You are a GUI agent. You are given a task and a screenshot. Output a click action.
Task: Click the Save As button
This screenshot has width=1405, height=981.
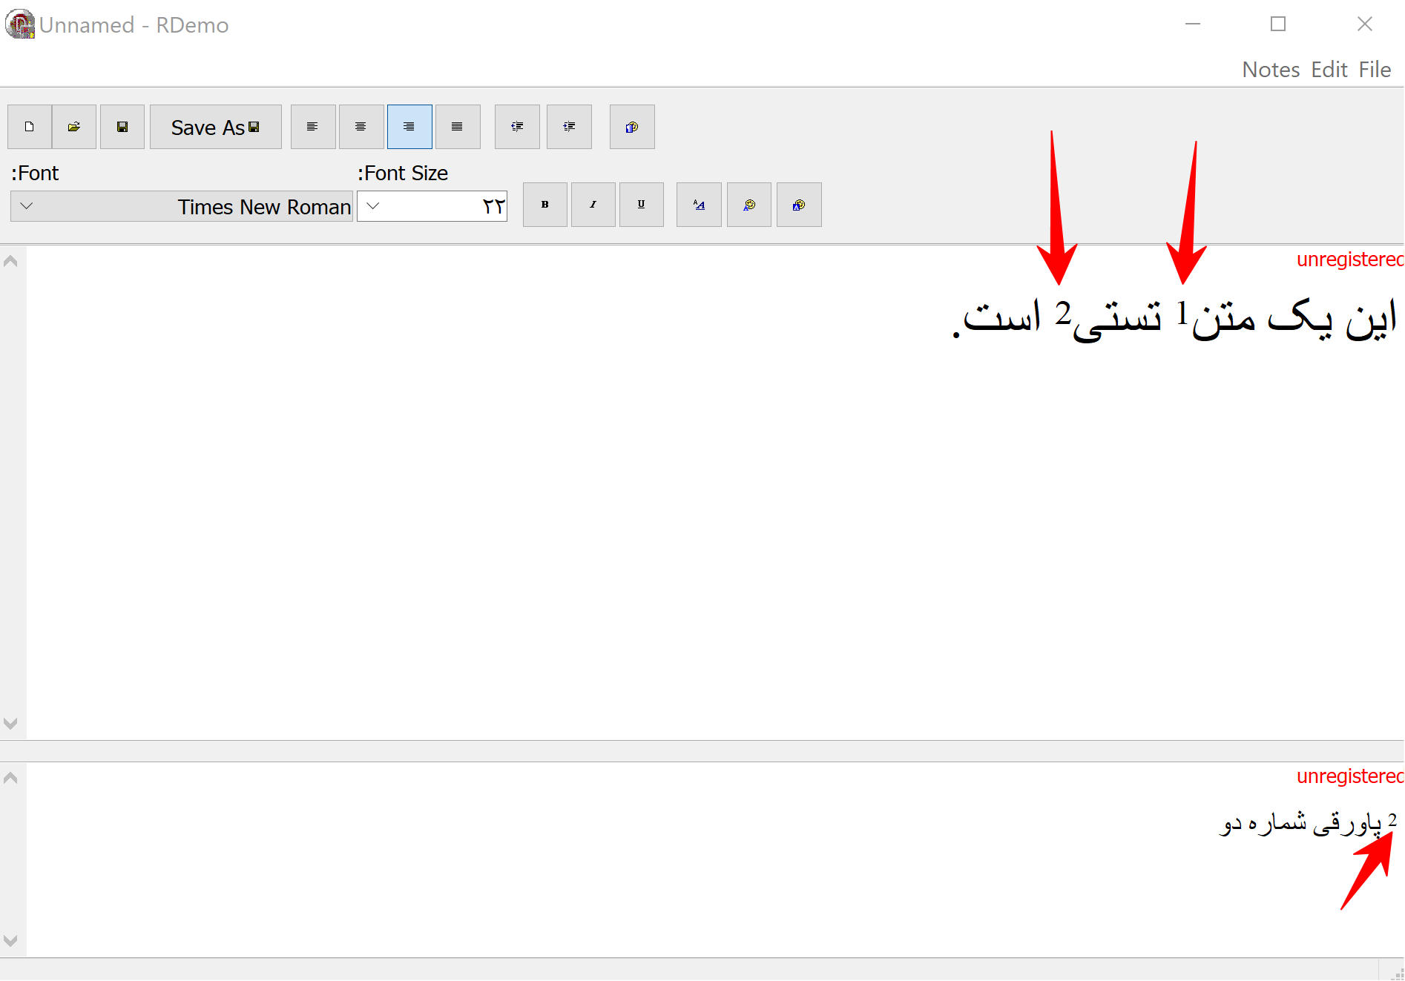(215, 127)
